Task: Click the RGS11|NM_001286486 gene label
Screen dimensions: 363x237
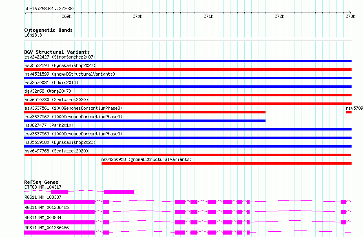Action: (46, 228)
